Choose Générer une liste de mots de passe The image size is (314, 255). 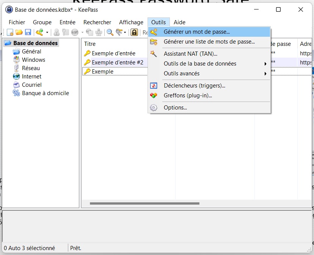pyautogui.click(x=209, y=42)
